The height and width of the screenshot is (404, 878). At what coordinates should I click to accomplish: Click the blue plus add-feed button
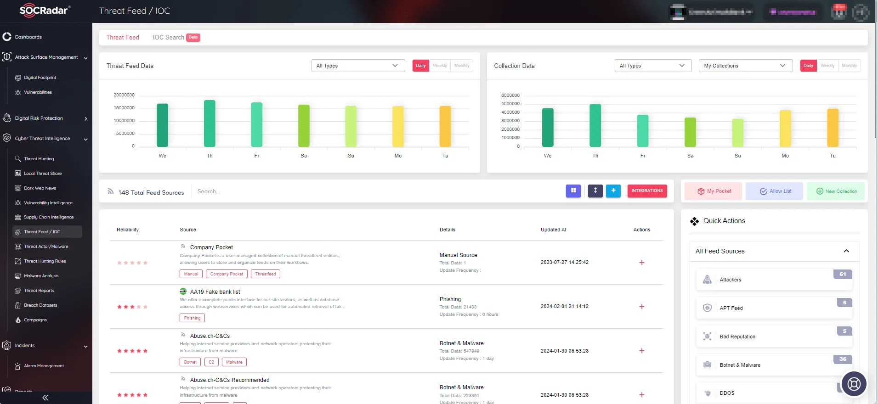pyautogui.click(x=613, y=191)
